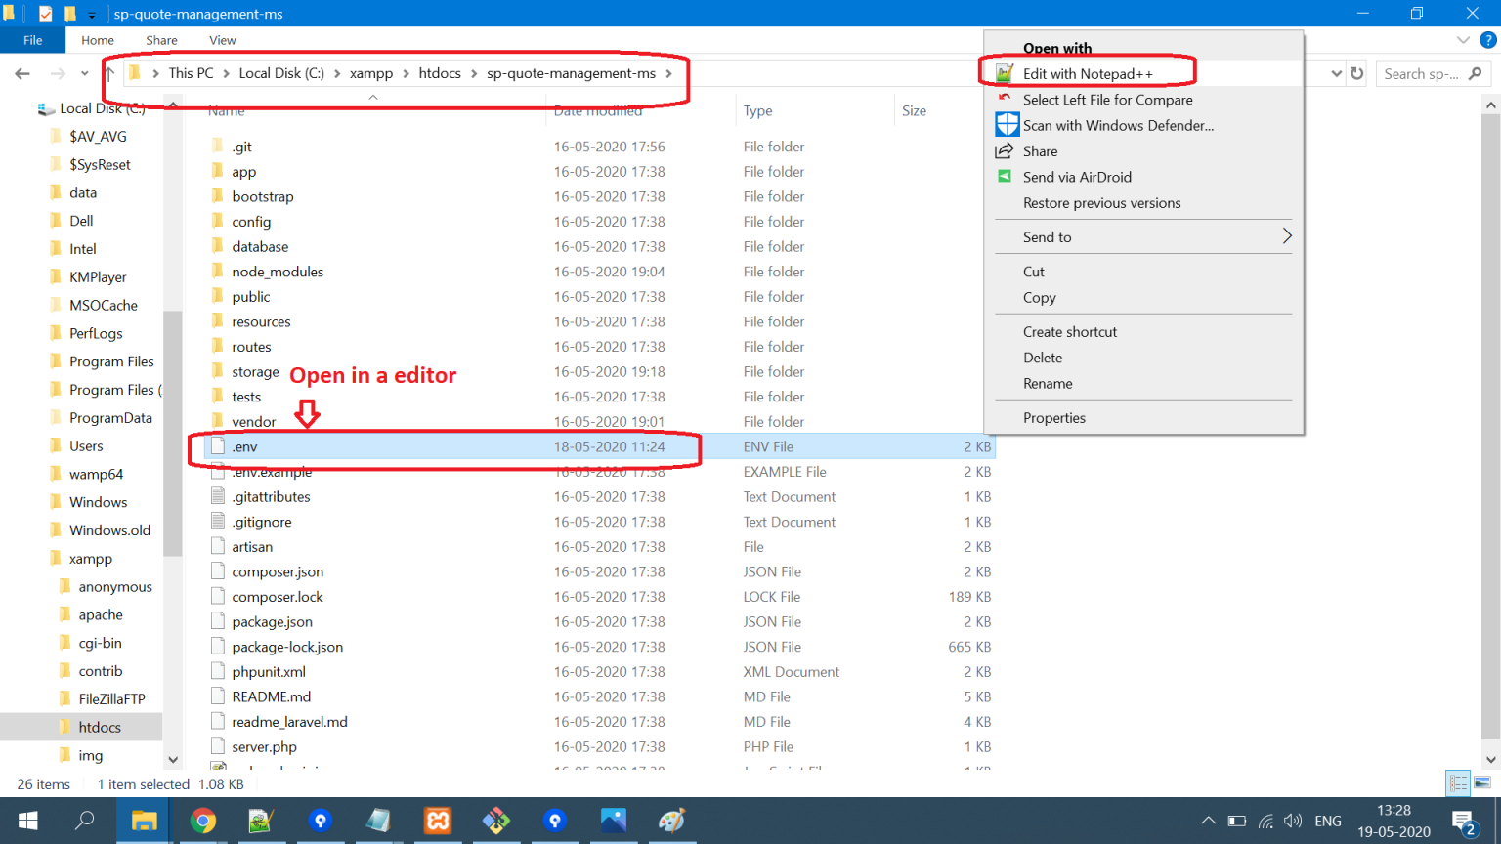Open the notification center icon

click(1463, 823)
